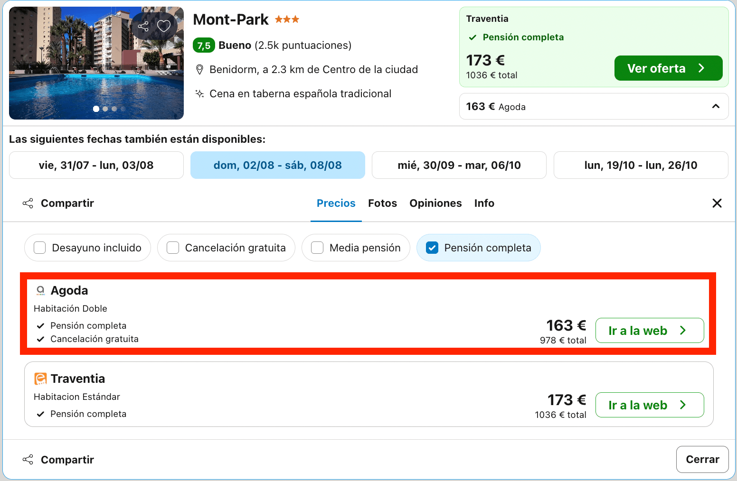Uncheck the Pensión completa filter

click(432, 248)
